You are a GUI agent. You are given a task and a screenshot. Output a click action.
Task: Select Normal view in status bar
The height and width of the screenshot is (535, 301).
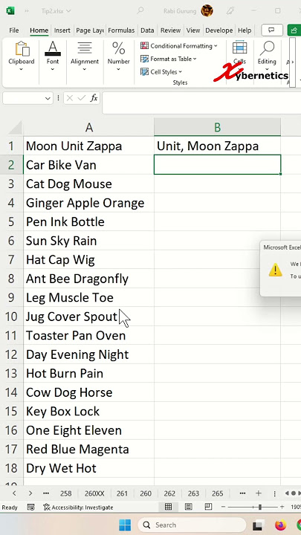[168, 507]
